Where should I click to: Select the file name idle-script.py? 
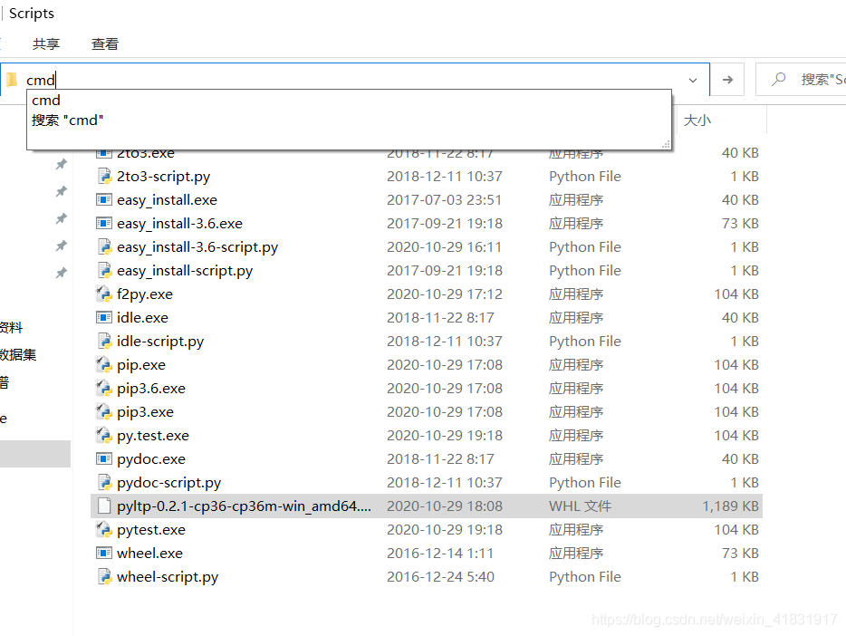coord(160,342)
